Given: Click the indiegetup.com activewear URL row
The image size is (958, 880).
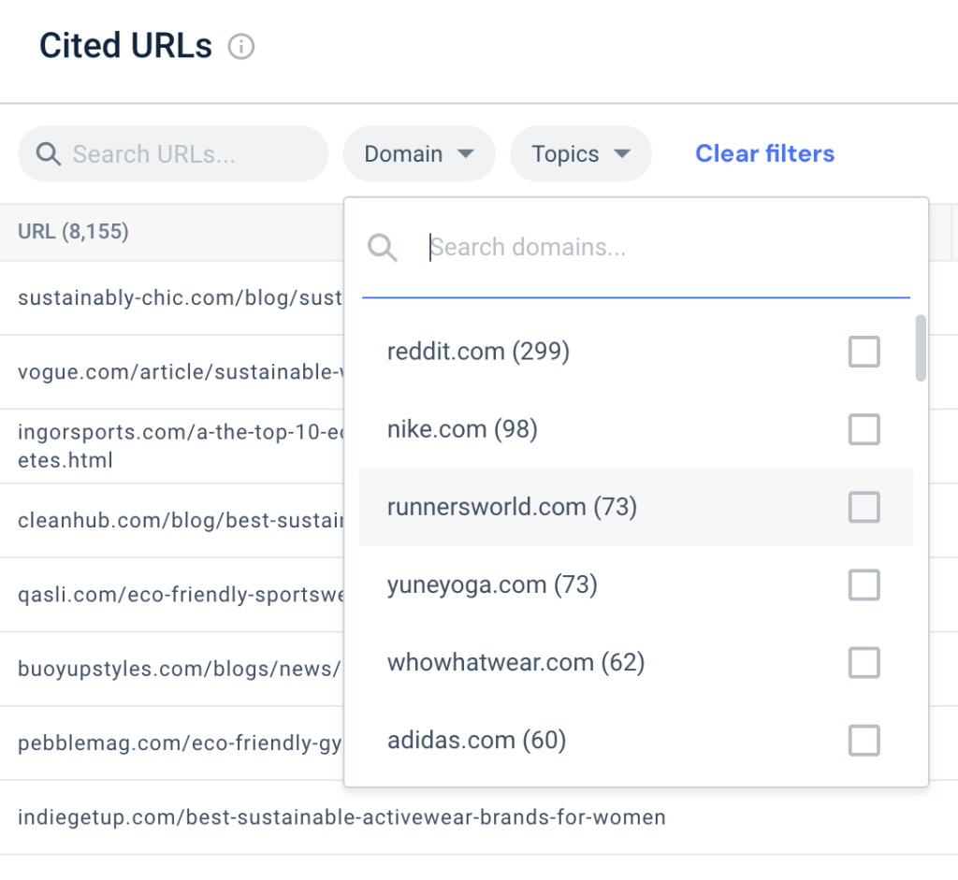Looking at the screenshot, I should click(x=341, y=816).
